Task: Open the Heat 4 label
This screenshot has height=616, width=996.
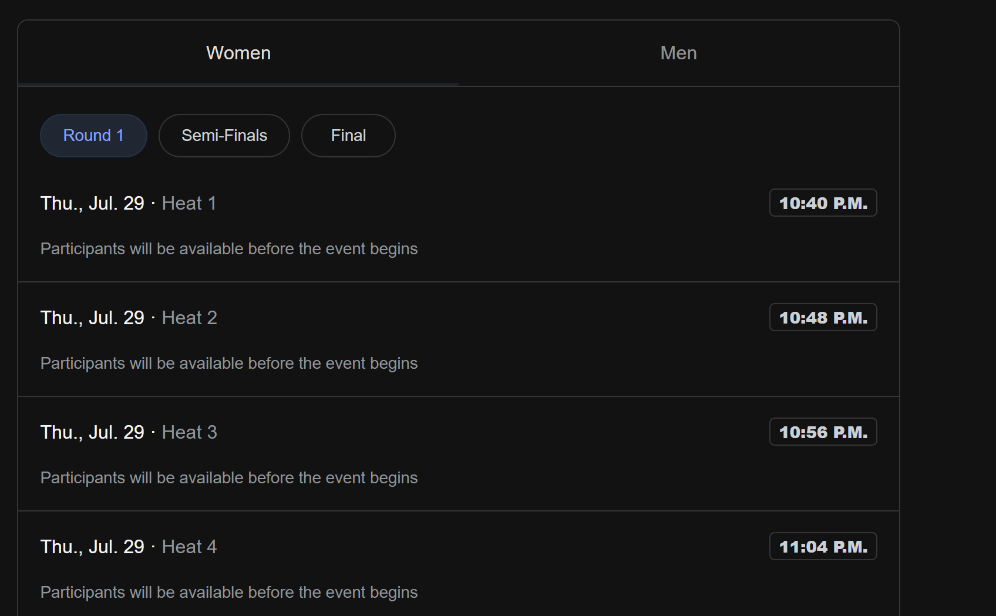Action: 190,547
